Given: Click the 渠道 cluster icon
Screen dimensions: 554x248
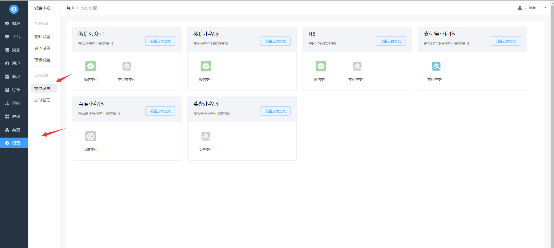Looking at the screenshot, I should coord(7,130).
